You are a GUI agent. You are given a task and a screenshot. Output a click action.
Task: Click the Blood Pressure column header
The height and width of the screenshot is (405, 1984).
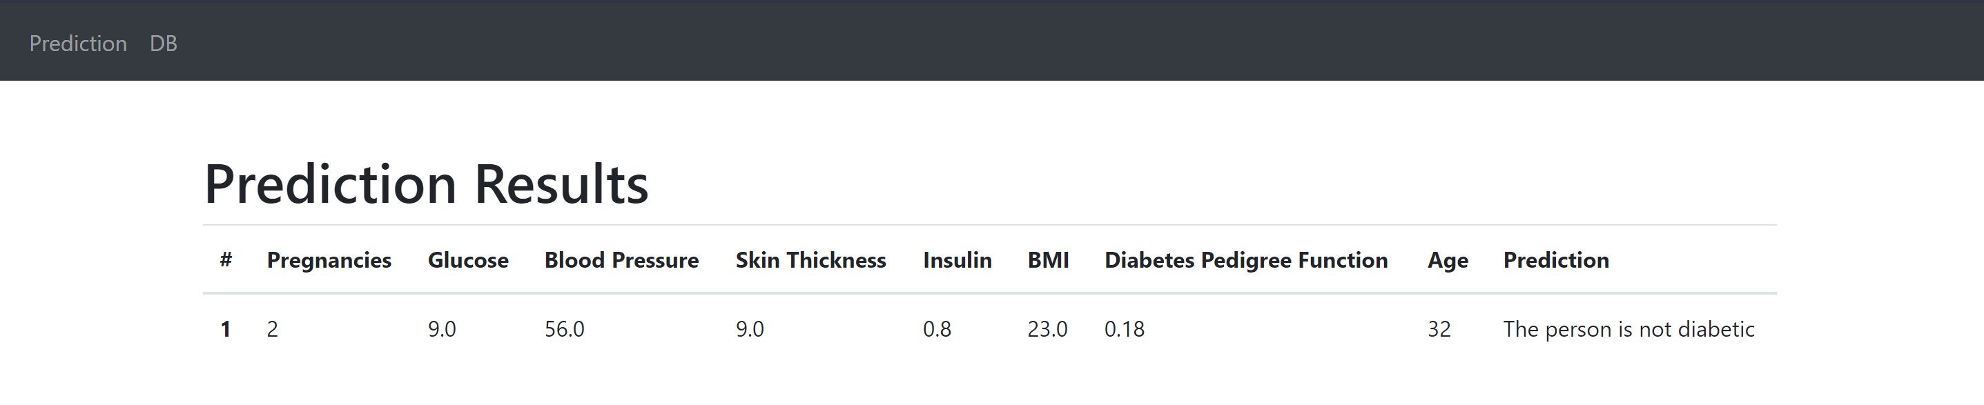pos(621,260)
